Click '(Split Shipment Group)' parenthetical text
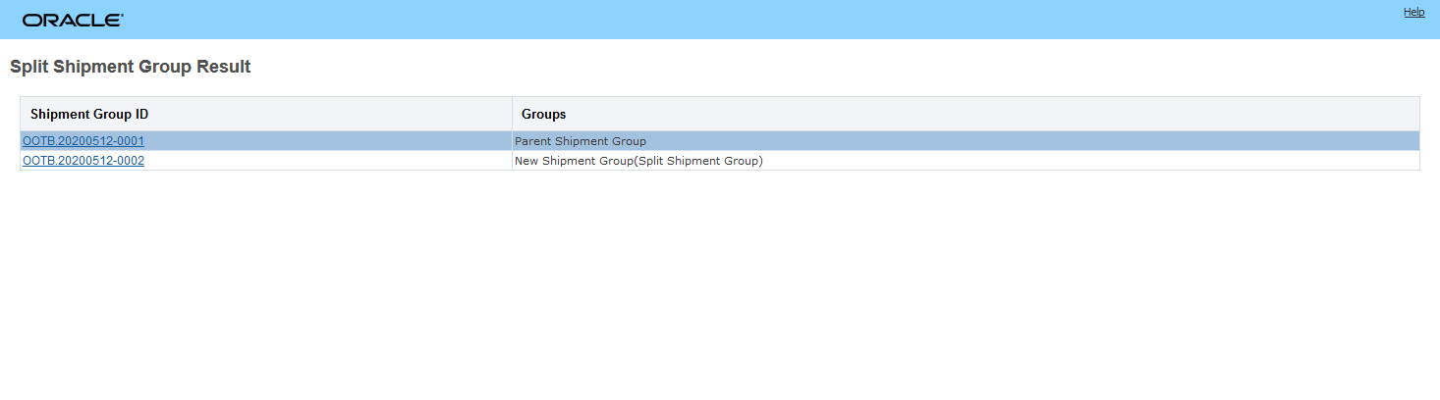The height and width of the screenshot is (400, 1440). point(697,161)
